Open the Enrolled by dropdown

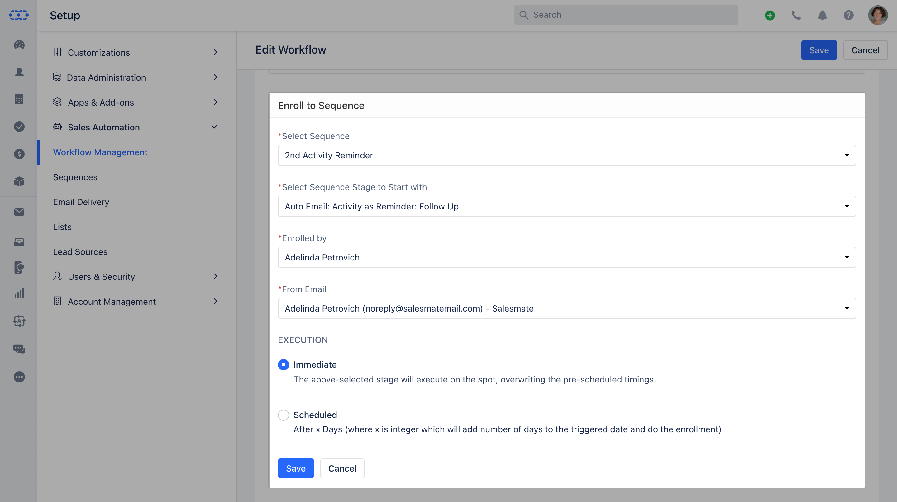click(566, 257)
